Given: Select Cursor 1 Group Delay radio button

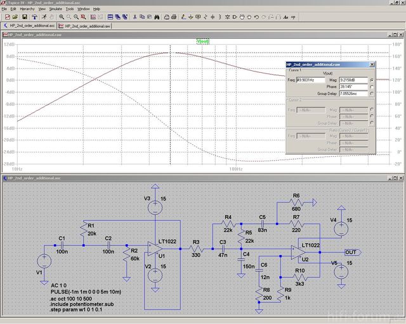Looking at the screenshot, I should click(x=371, y=94).
